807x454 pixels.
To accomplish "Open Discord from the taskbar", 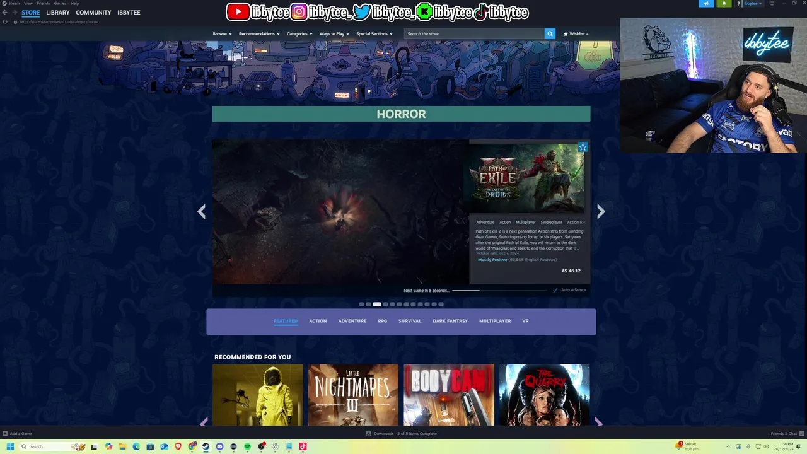I will 219,446.
